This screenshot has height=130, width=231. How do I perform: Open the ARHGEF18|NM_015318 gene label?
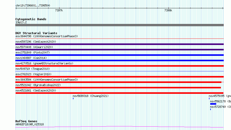[x=30, y=124]
